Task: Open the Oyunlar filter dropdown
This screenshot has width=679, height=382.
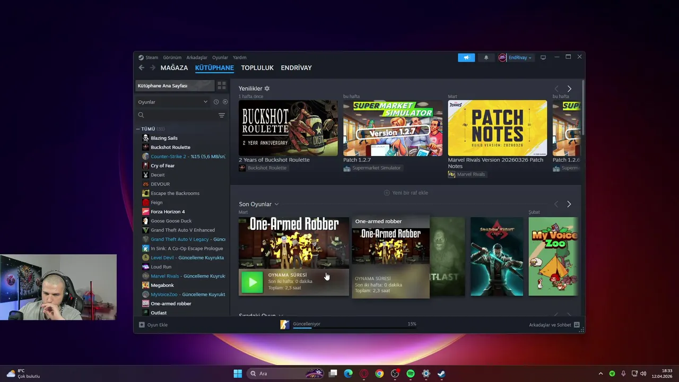Action: [x=173, y=102]
